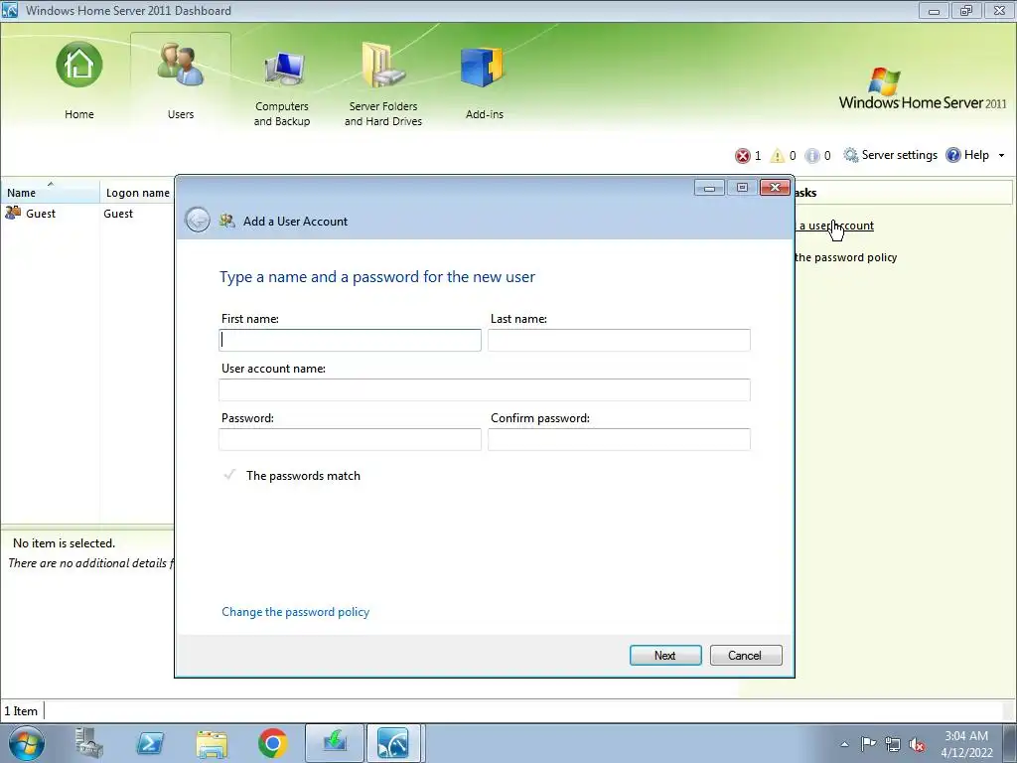
Task: Click the passwords match checkmark indicator
Action: pos(229,475)
